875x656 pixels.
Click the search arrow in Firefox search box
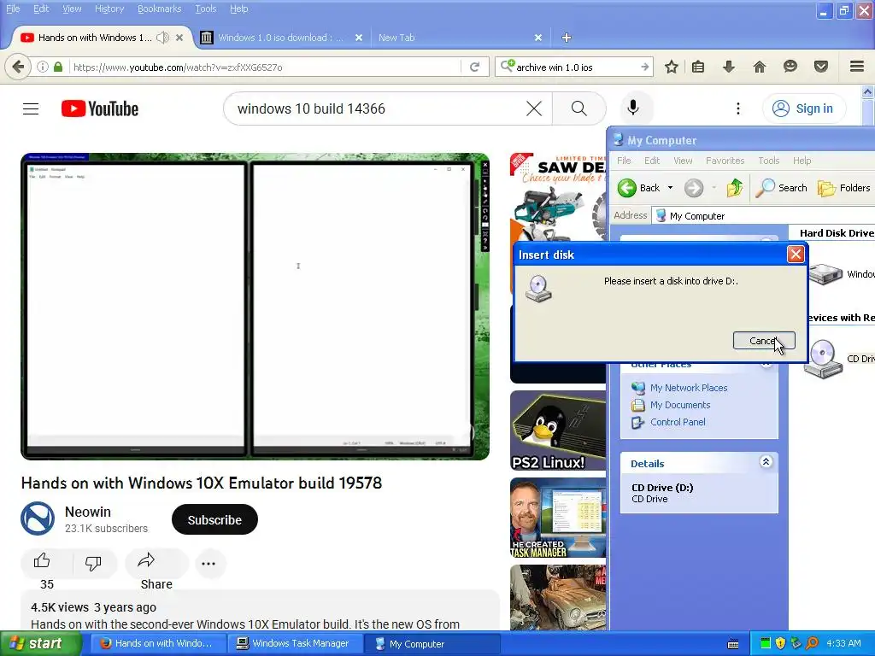pos(644,67)
